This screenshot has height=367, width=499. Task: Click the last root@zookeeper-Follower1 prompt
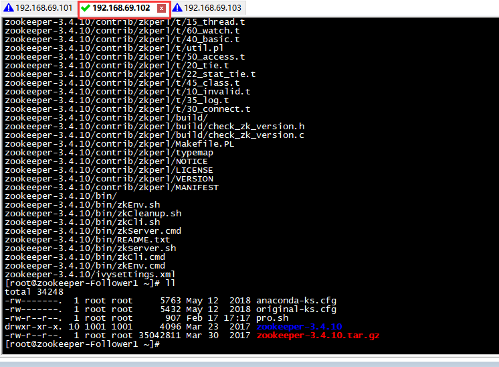pos(82,344)
